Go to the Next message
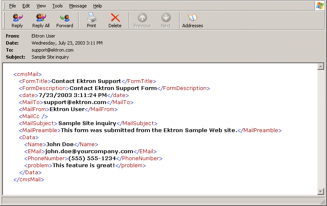Screen dimensions: 327x206 [x=166, y=21]
